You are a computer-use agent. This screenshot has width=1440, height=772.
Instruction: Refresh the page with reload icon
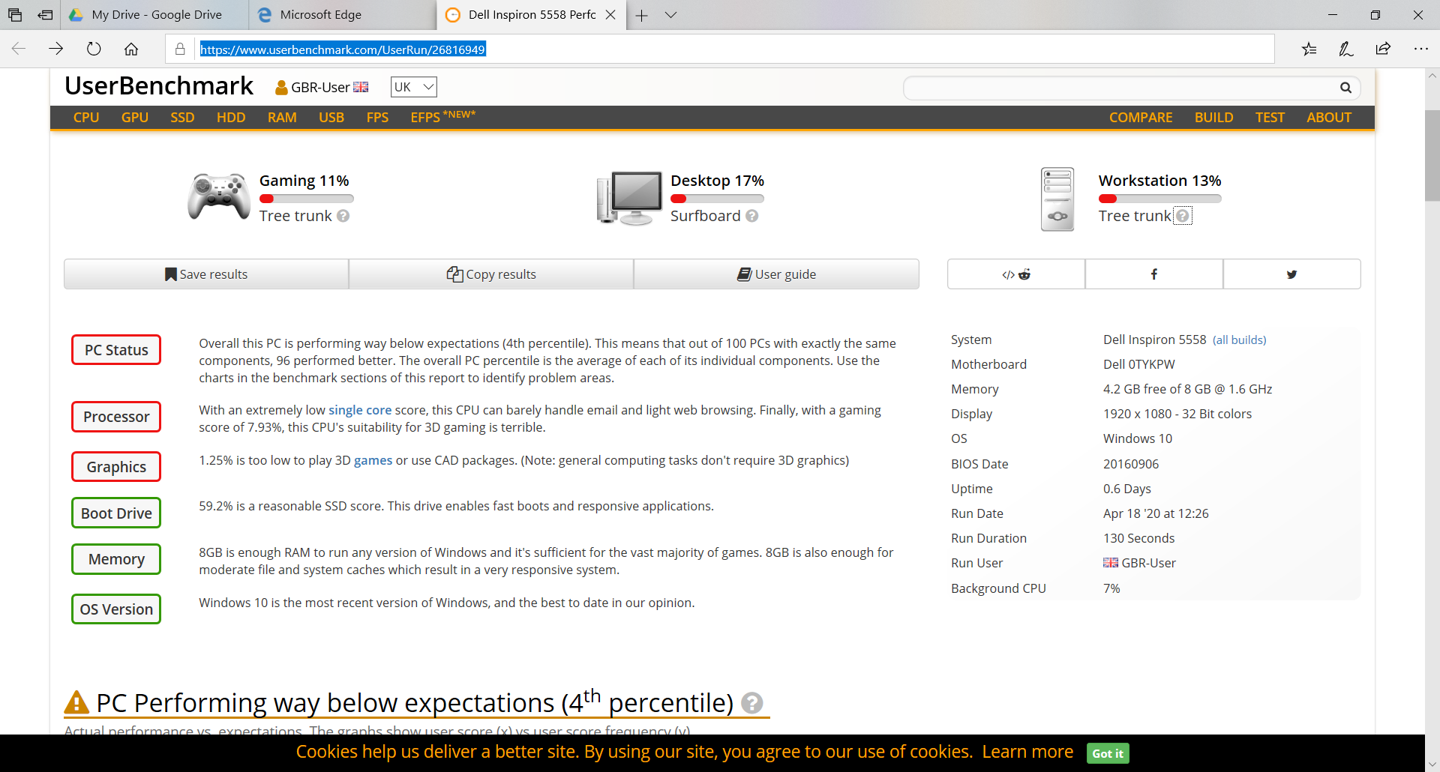point(94,49)
